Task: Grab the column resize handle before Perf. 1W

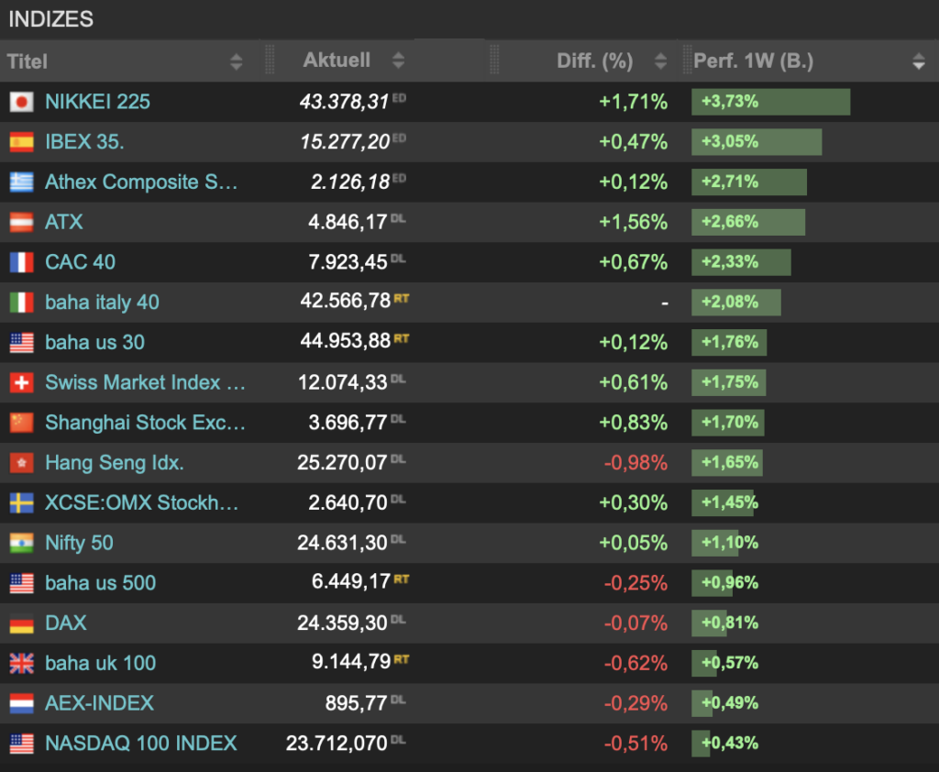Action: click(x=687, y=60)
